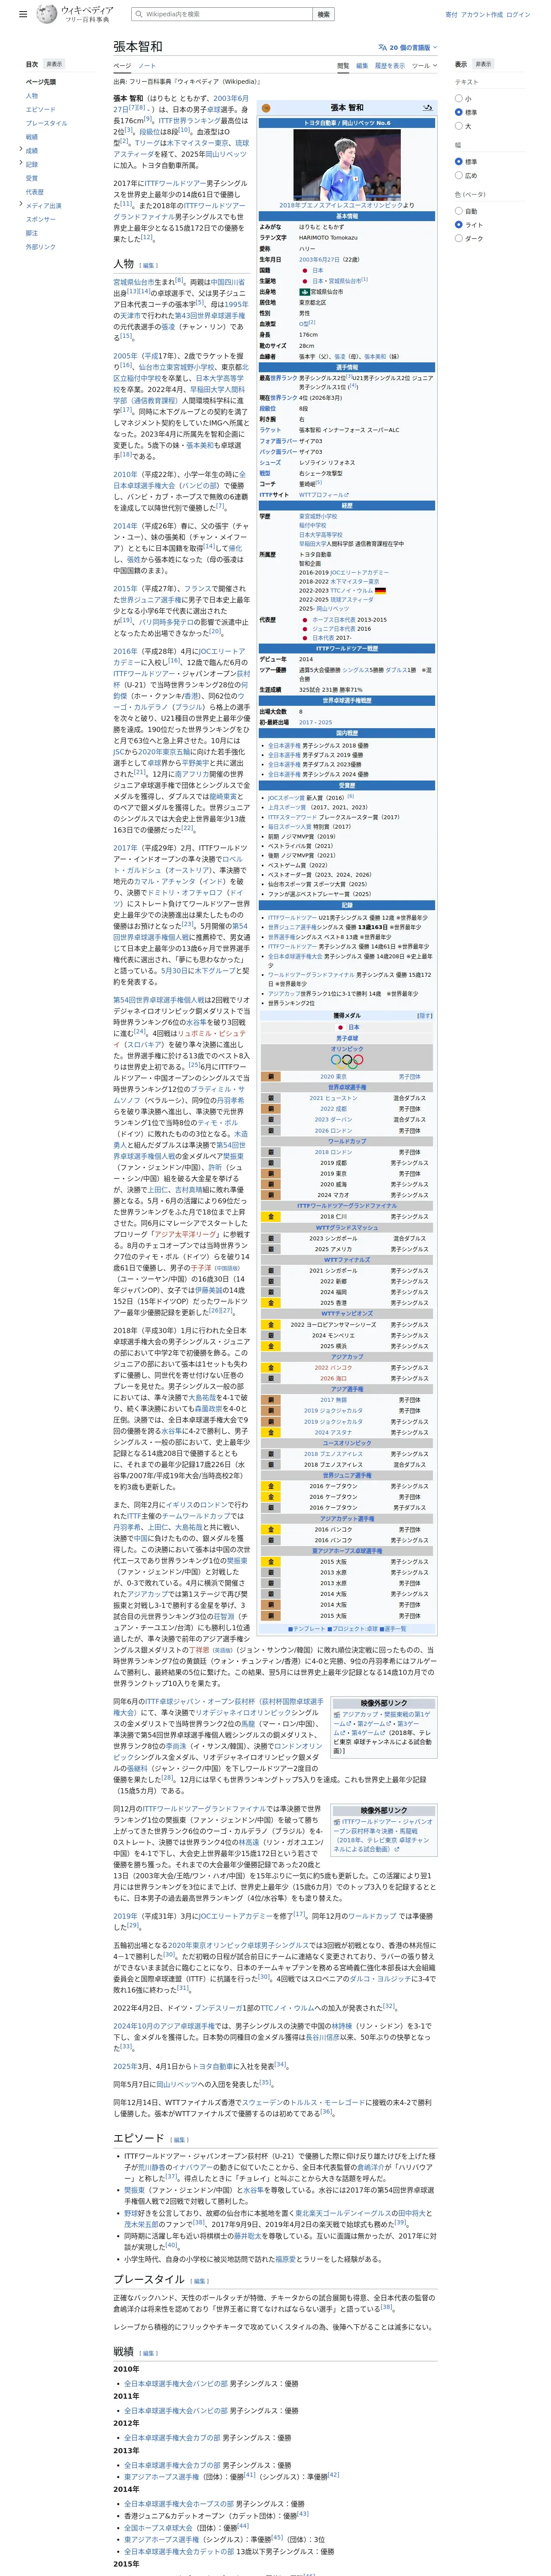The width and height of the screenshot is (551, 2576).
Task: Open the 履歴を表示 history tab
Action: coord(390,66)
